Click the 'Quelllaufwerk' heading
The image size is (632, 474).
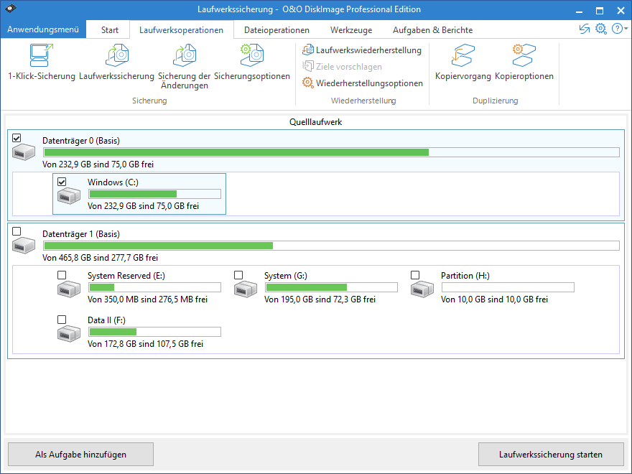315,121
